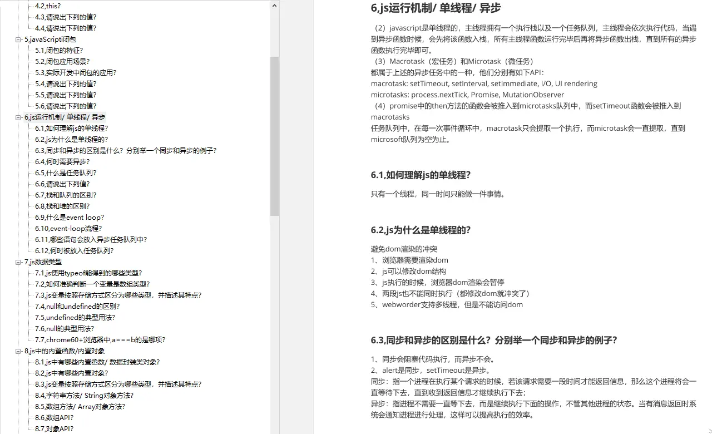This screenshot has width=712, height=434.
Task: Click the line 5、webworder支持多线程,但是不能访问dom
Action: point(447,304)
